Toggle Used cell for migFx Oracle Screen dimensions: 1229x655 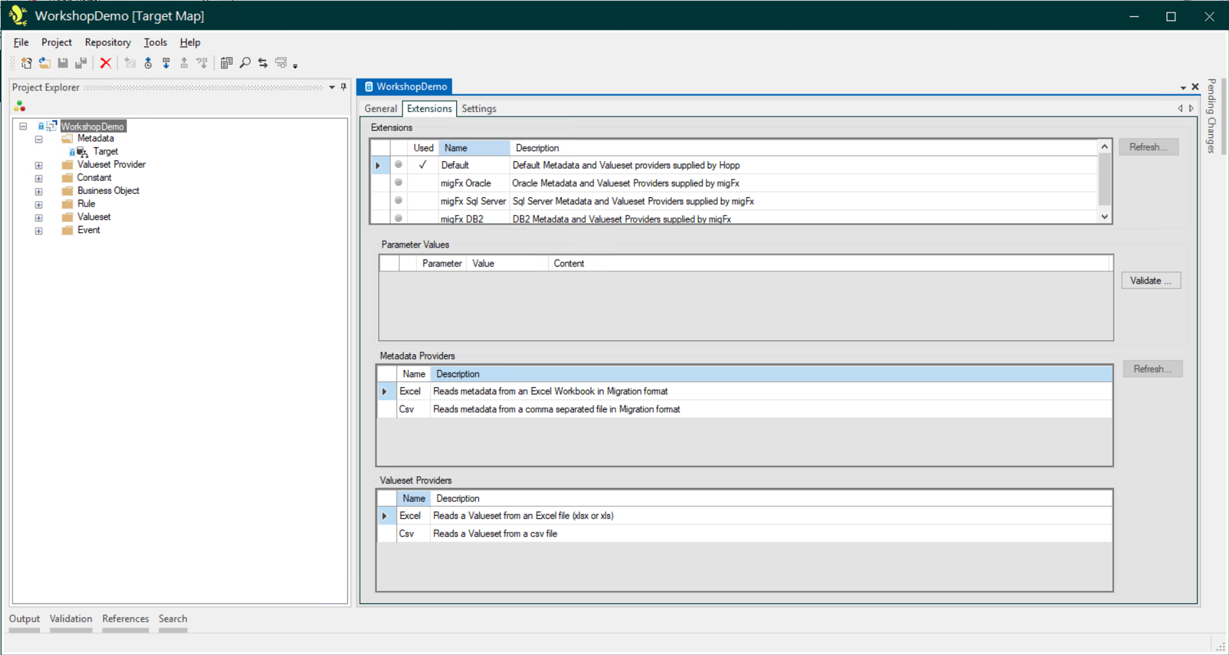(x=423, y=183)
